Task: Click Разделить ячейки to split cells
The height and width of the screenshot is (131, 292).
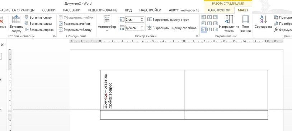Action: click(x=74, y=24)
